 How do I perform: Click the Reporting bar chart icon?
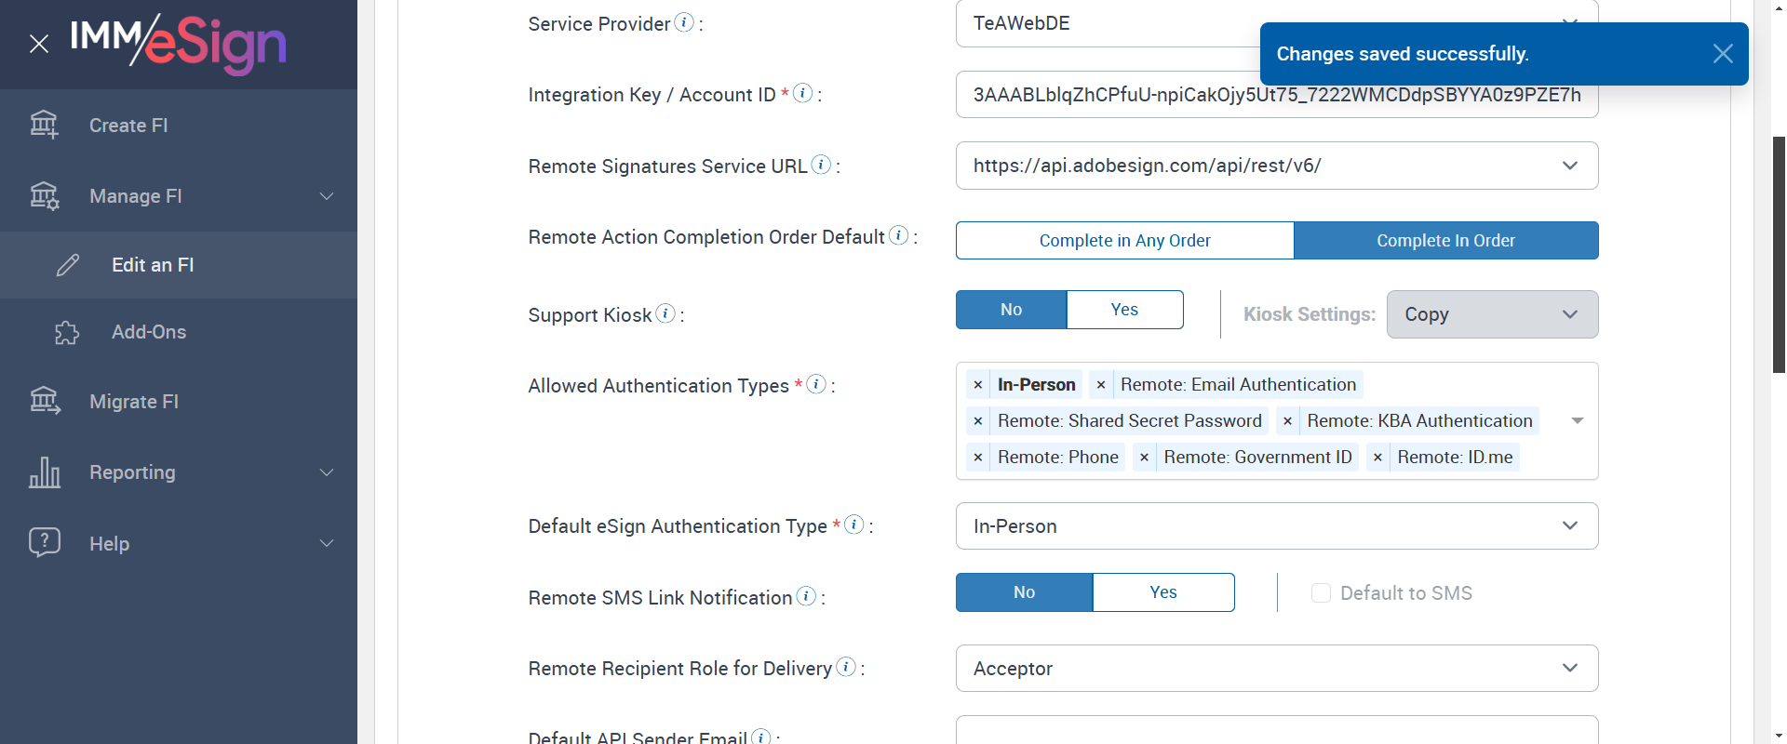click(x=45, y=472)
